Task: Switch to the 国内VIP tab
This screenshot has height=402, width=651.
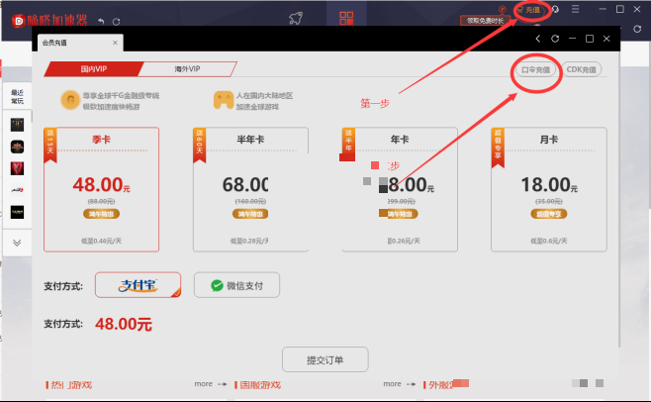Action: point(94,69)
